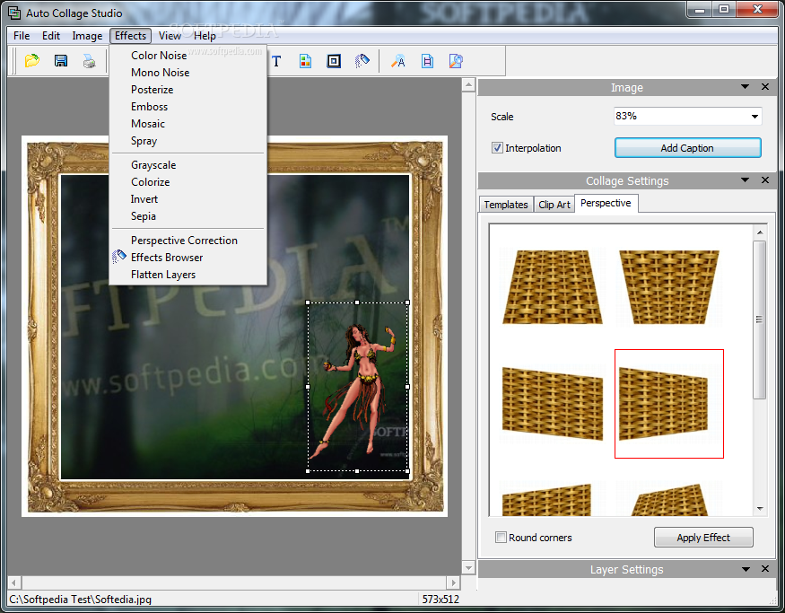Toggle the Interpolation checkbox

pyautogui.click(x=497, y=148)
